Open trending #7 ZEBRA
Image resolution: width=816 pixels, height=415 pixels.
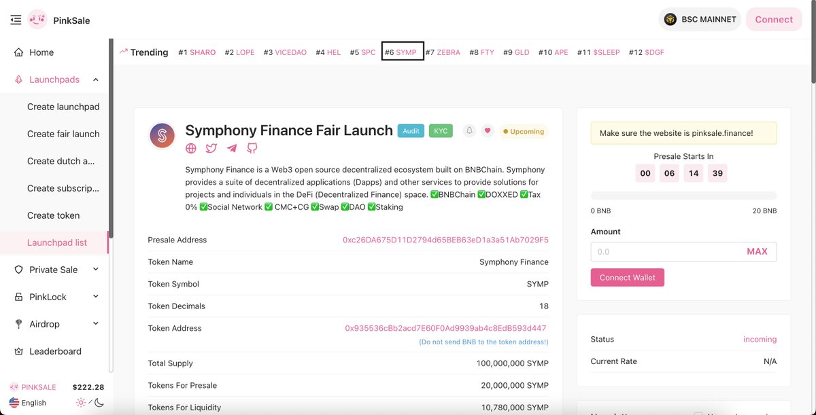pyautogui.click(x=443, y=52)
